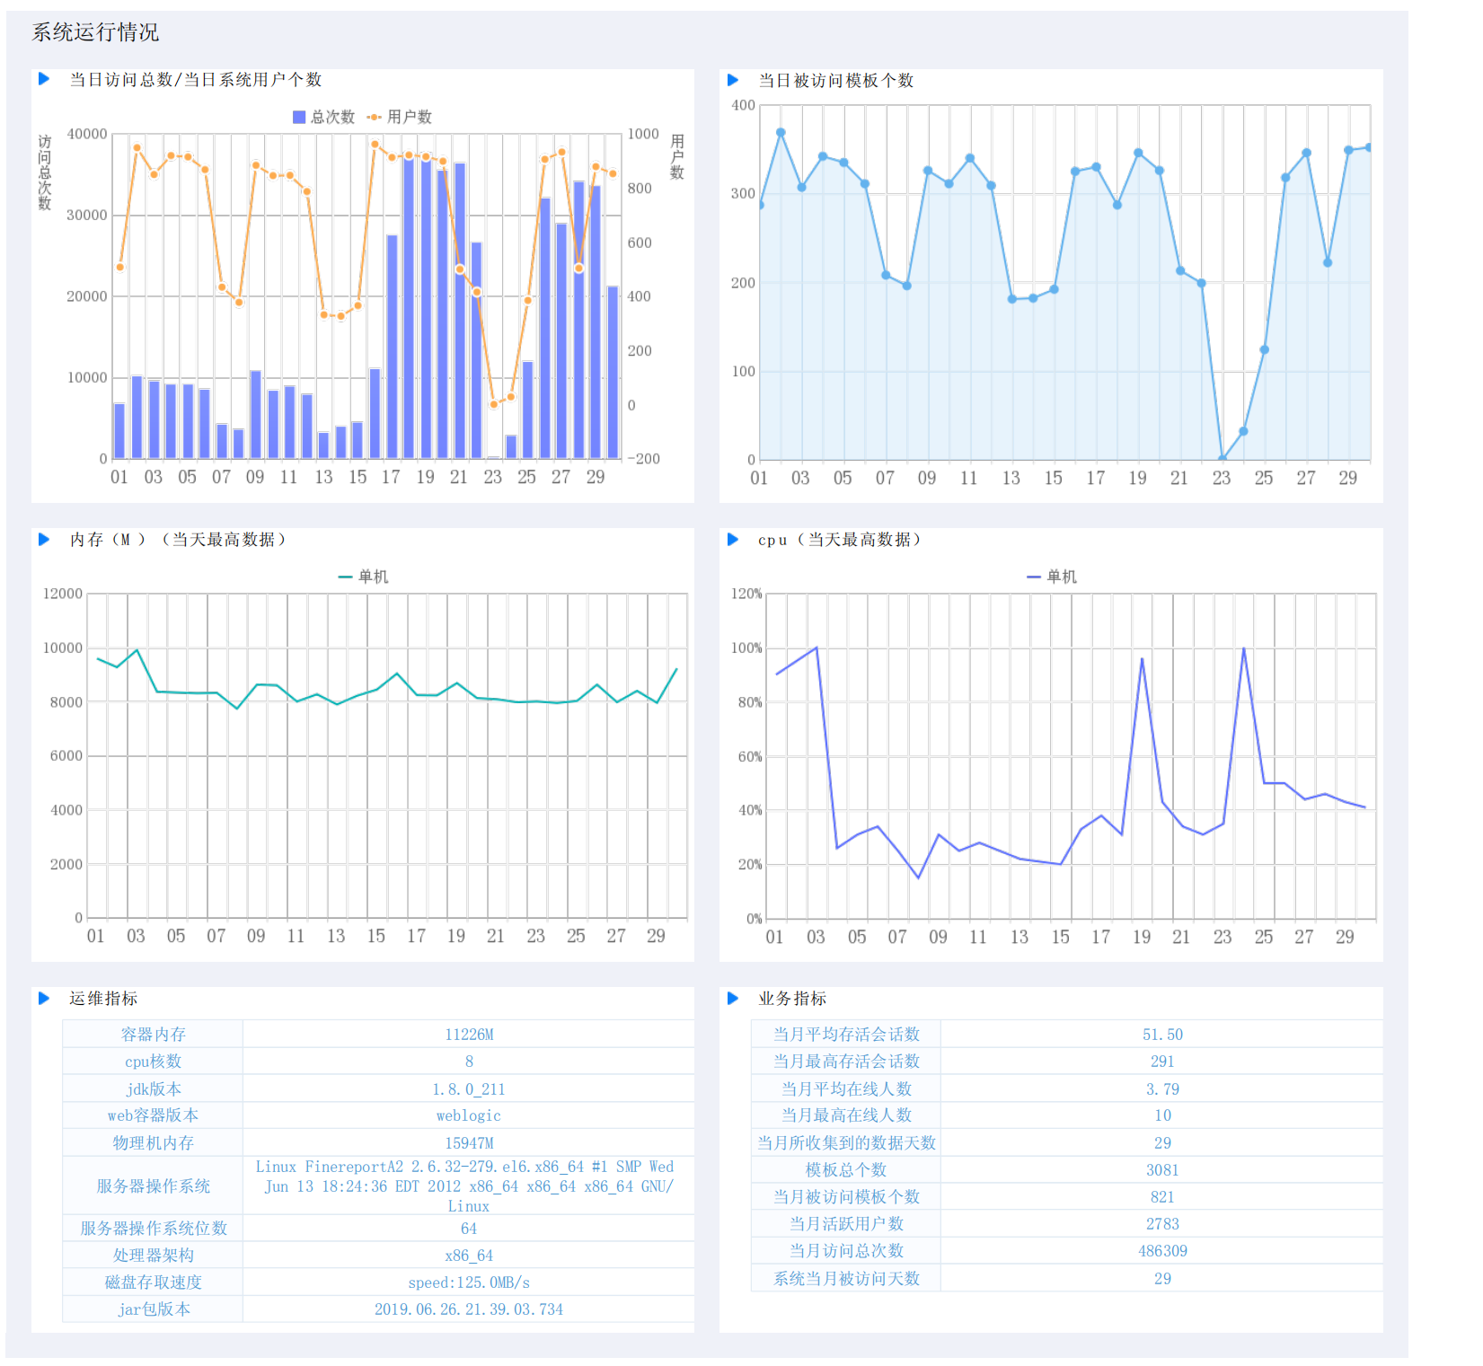Click the blue arrow icon beside 运维指标
The width and height of the screenshot is (1483, 1366).
[44, 998]
